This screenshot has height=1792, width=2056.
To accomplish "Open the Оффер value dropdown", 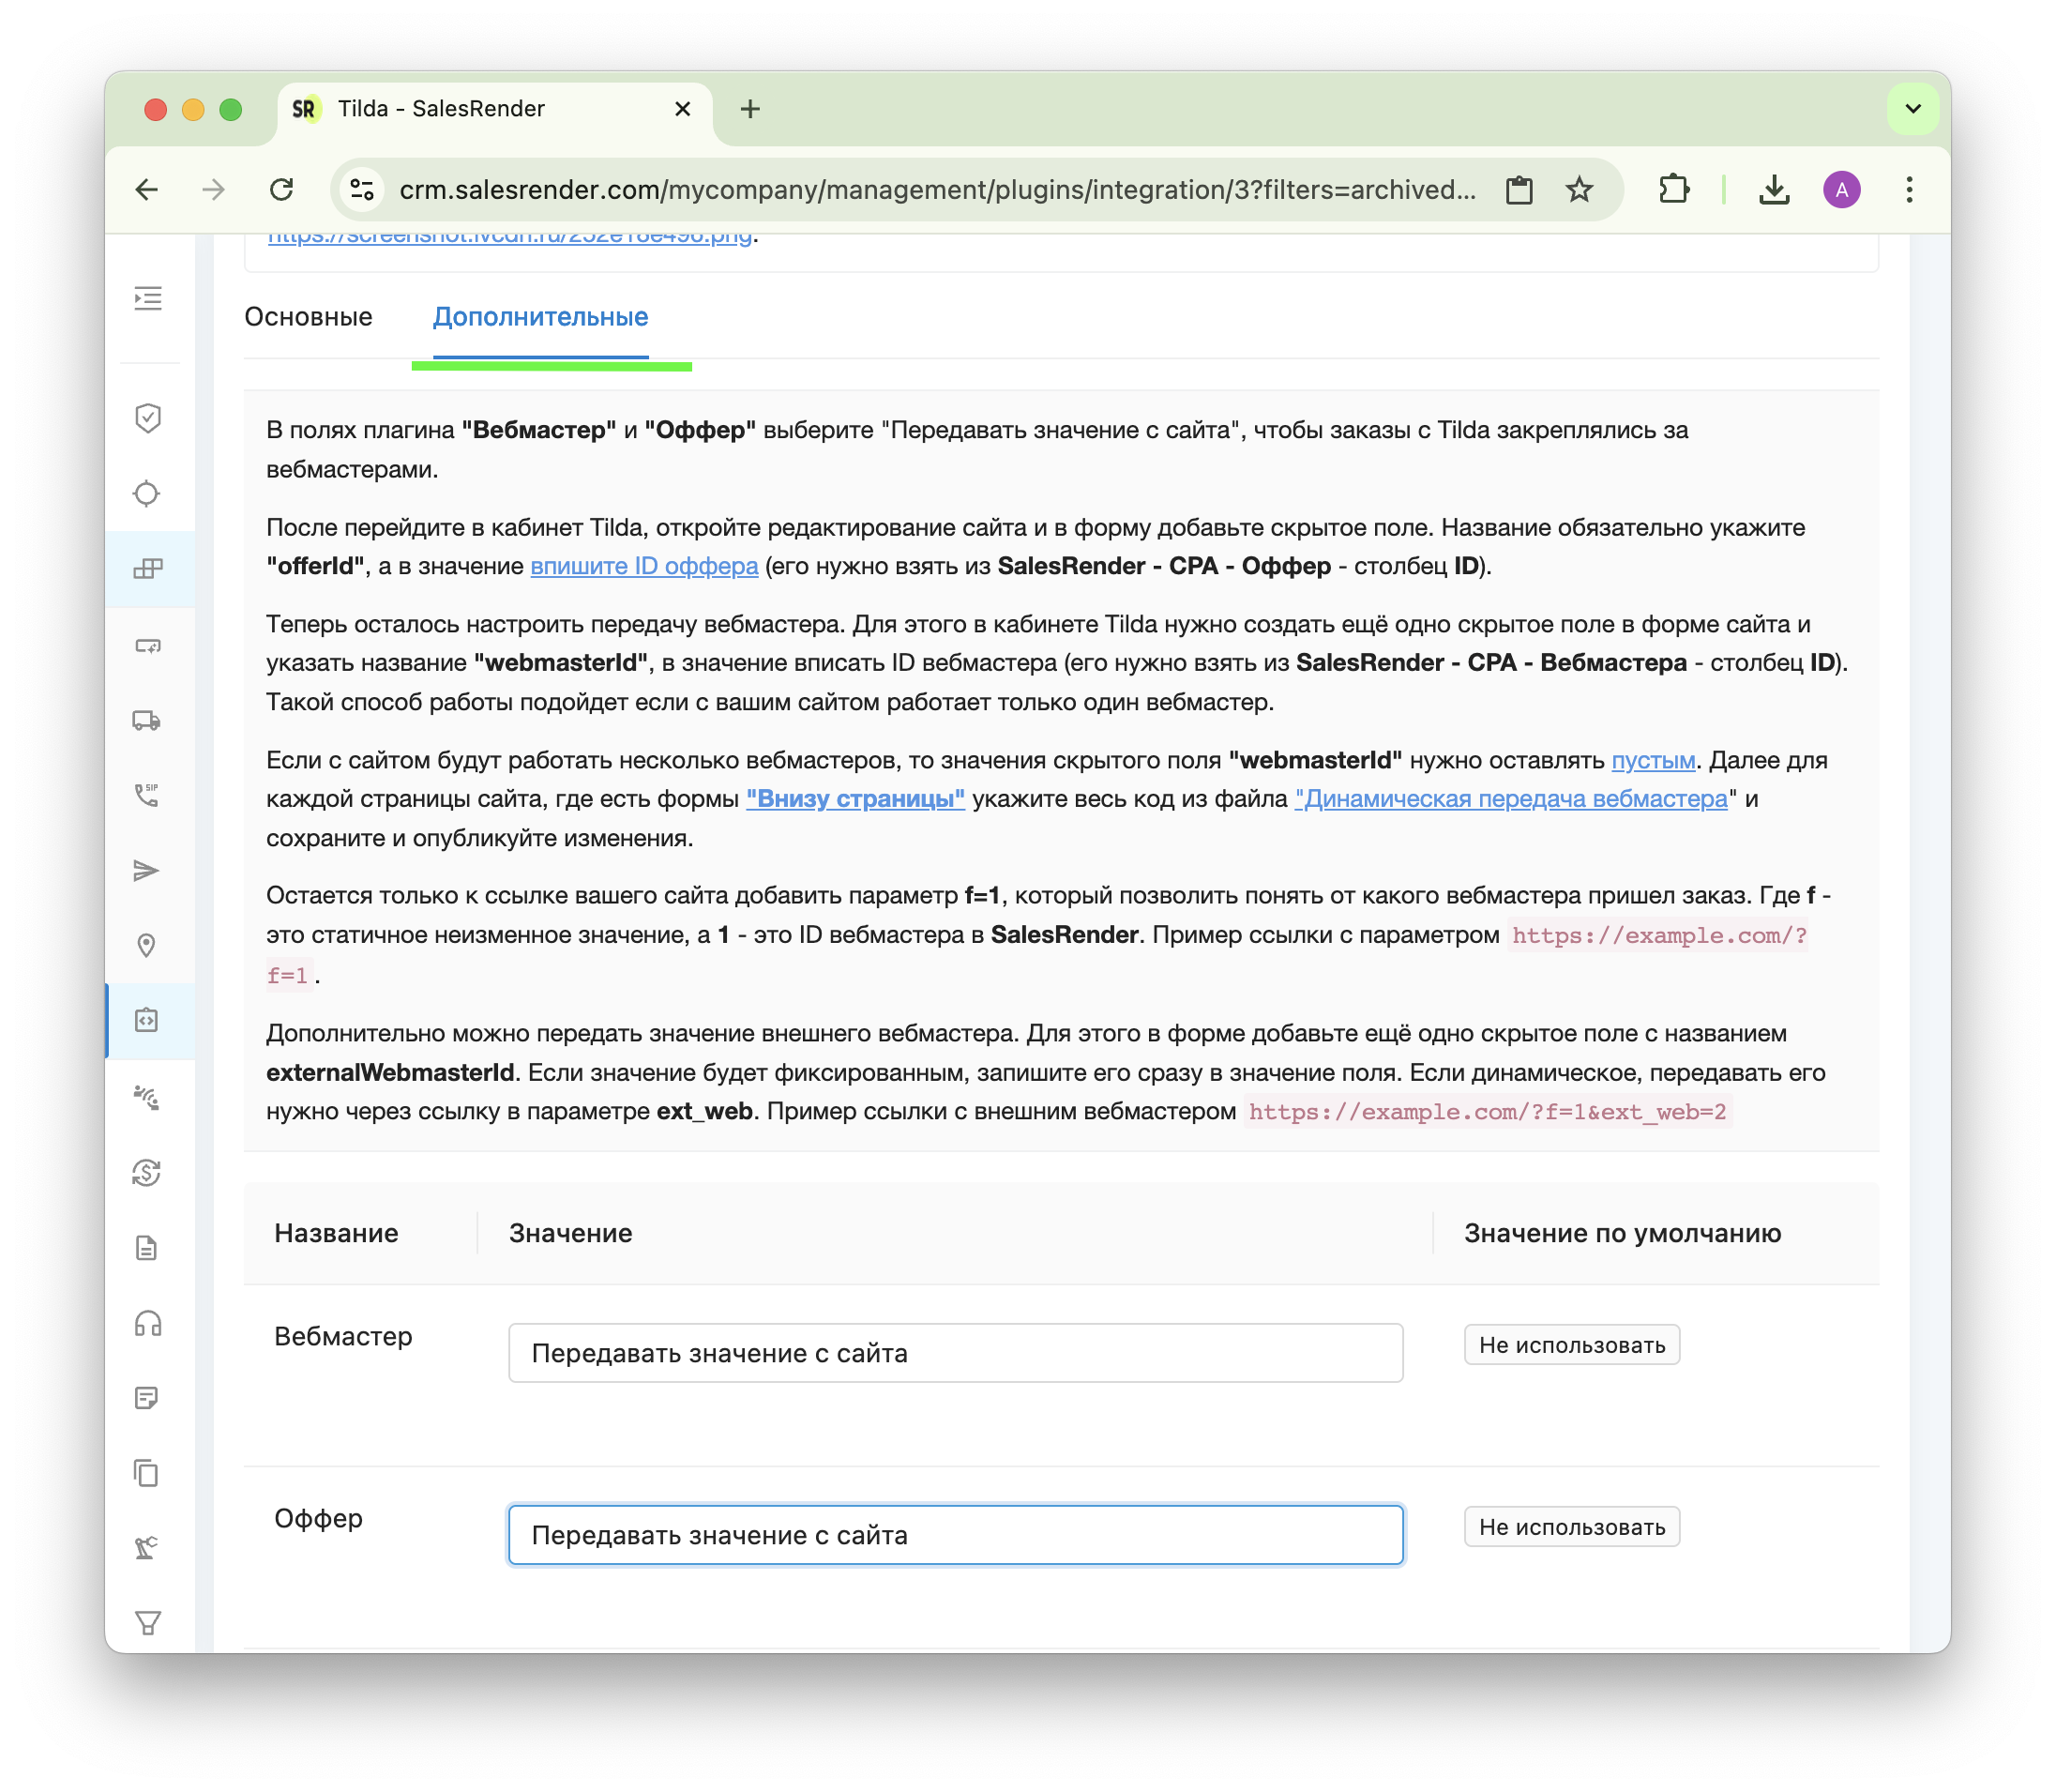I will coord(955,1535).
